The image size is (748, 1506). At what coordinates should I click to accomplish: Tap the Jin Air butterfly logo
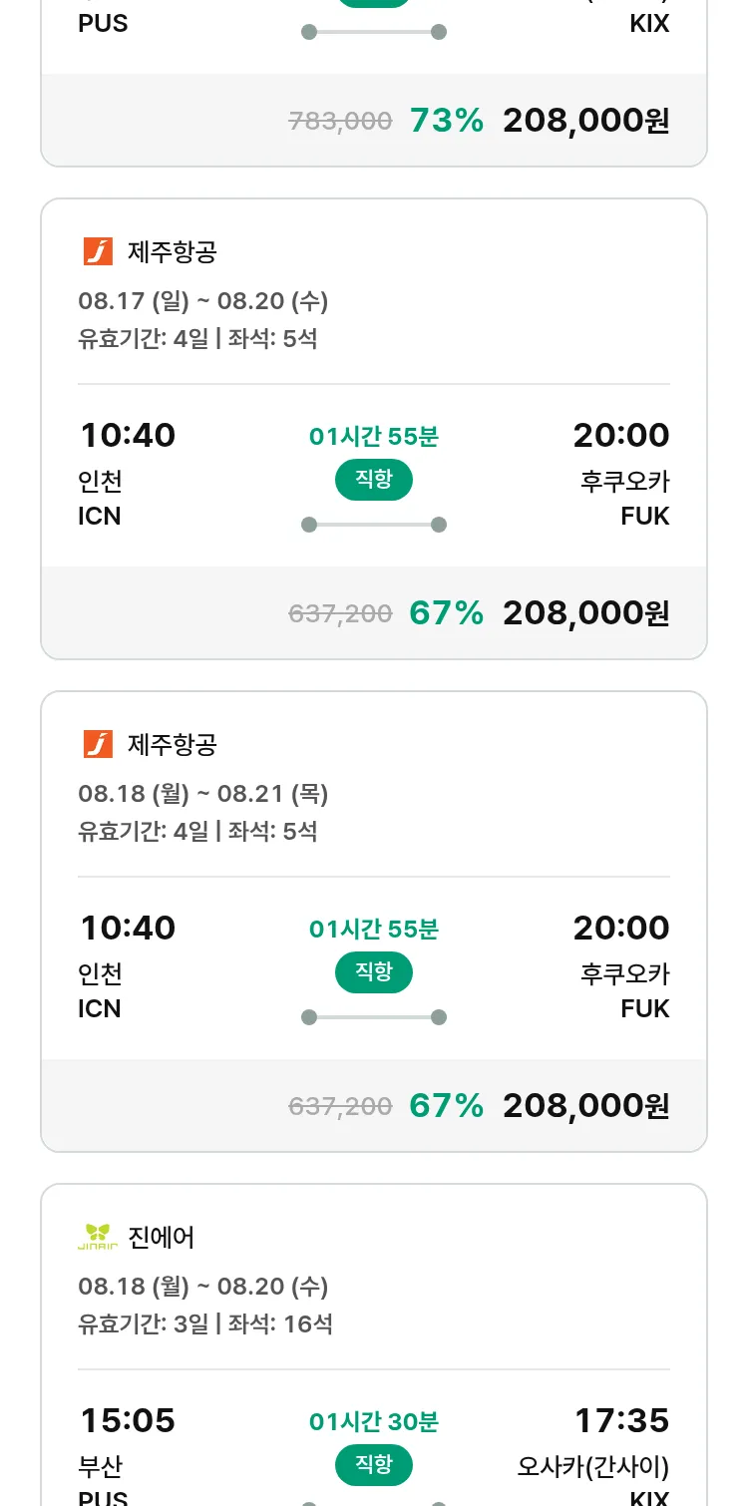tap(98, 1237)
